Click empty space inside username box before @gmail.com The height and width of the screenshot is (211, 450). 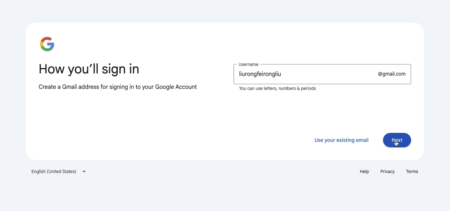click(329, 74)
